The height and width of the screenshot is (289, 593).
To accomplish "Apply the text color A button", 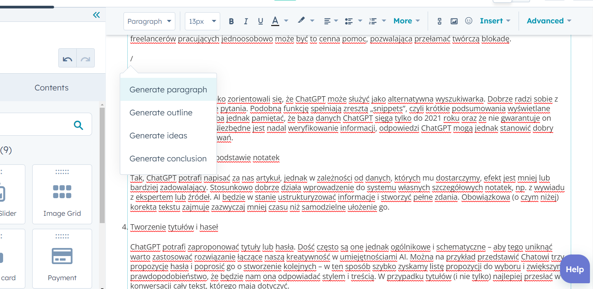I will pyautogui.click(x=275, y=21).
